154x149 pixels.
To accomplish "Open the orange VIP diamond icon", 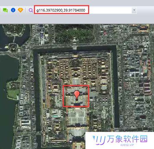I will (21, 10).
